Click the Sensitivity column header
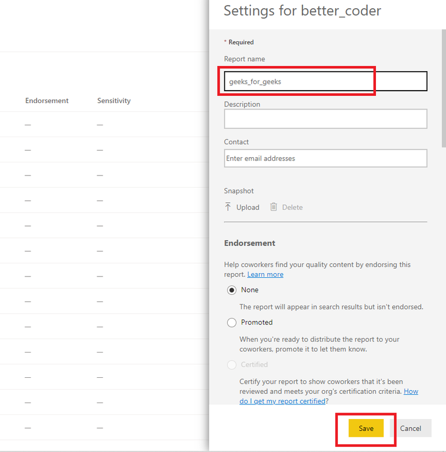 click(114, 101)
